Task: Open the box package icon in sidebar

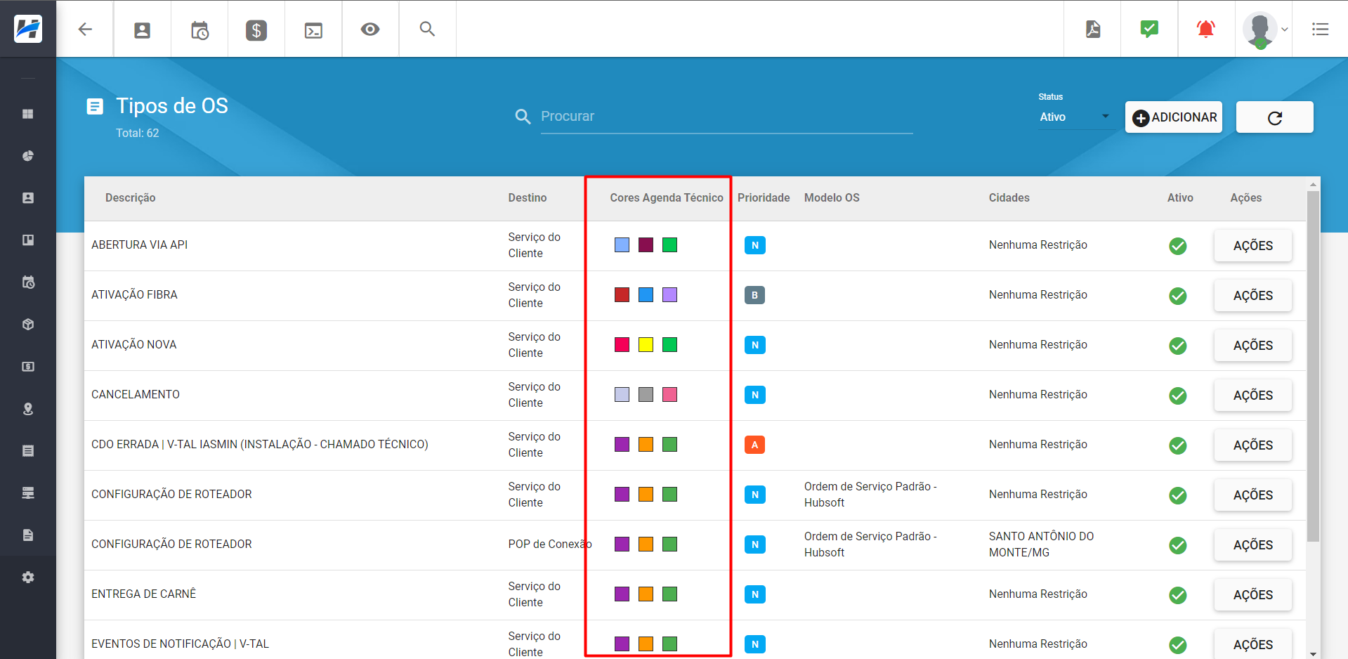Action: tap(28, 325)
